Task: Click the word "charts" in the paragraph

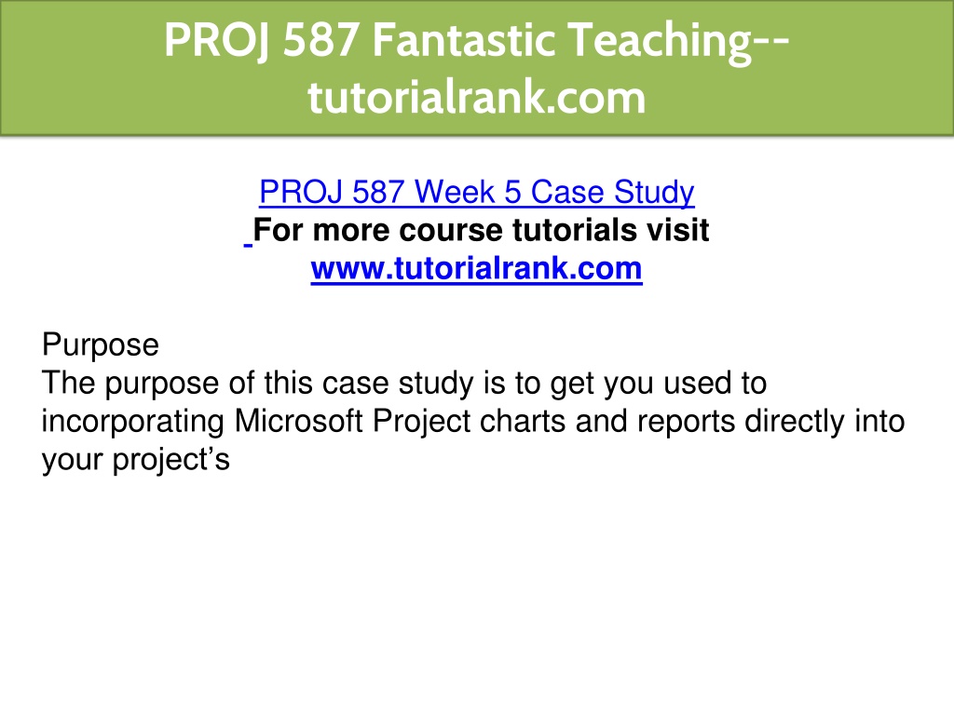Action: coord(523,422)
